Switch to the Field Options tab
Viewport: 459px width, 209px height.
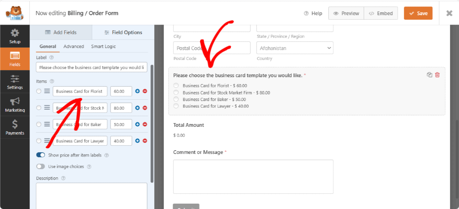click(123, 32)
